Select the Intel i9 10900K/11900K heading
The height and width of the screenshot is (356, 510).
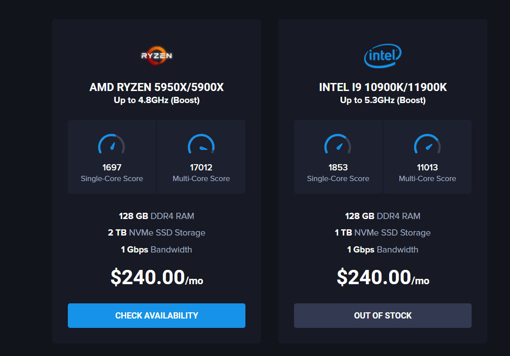tap(383, 87)
